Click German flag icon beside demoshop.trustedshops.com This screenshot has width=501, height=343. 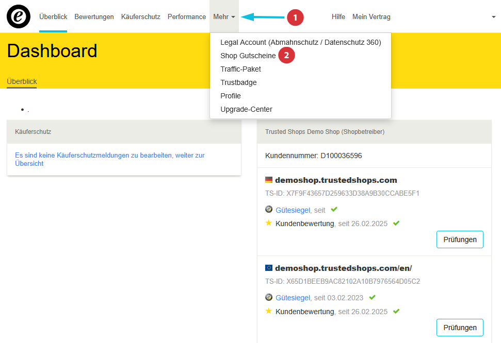tap(269, 180)
